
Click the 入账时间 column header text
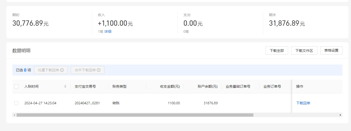pos(31,86)
